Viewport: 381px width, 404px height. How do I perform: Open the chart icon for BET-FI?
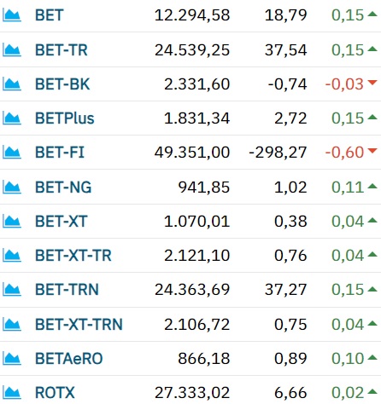(x=12, y=153)
